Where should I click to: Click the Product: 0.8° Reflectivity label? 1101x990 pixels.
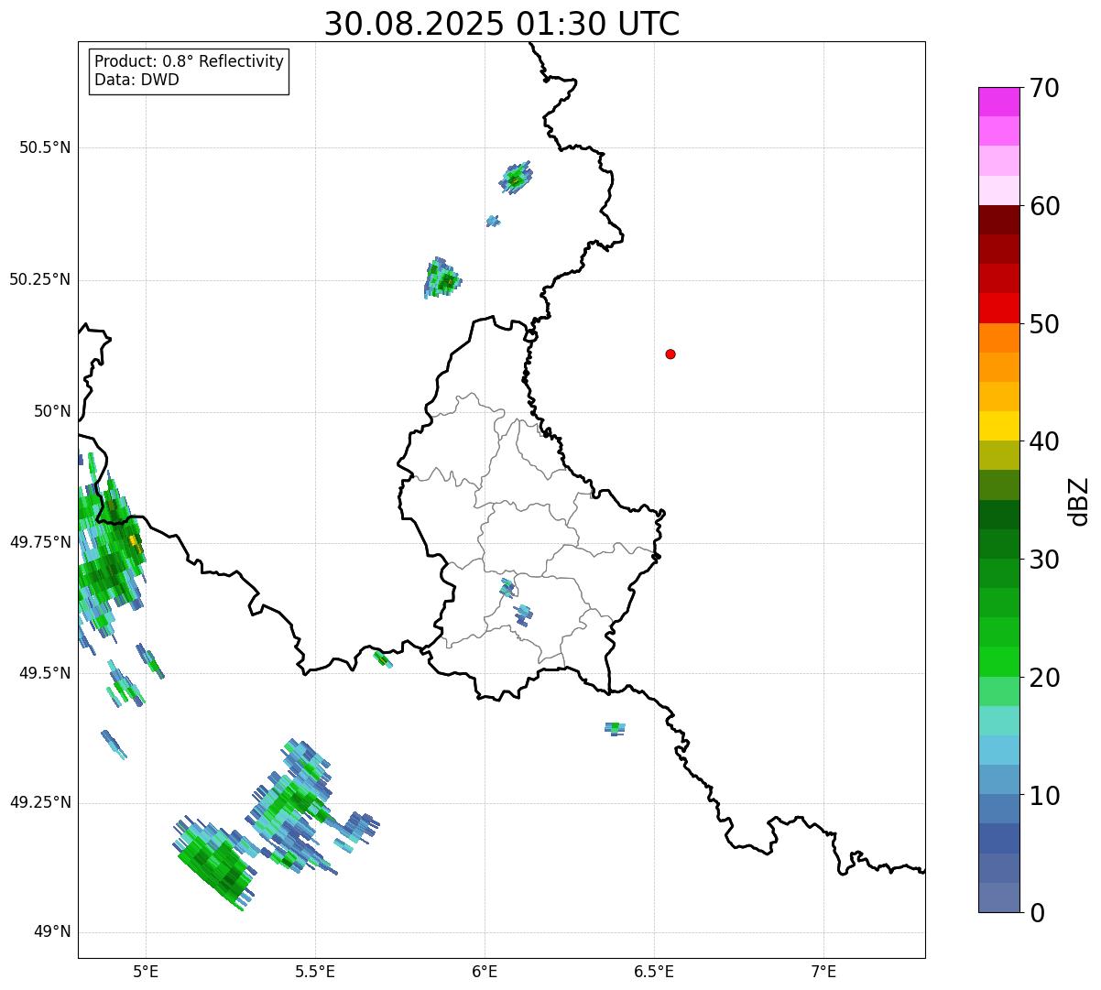(190, 61)
